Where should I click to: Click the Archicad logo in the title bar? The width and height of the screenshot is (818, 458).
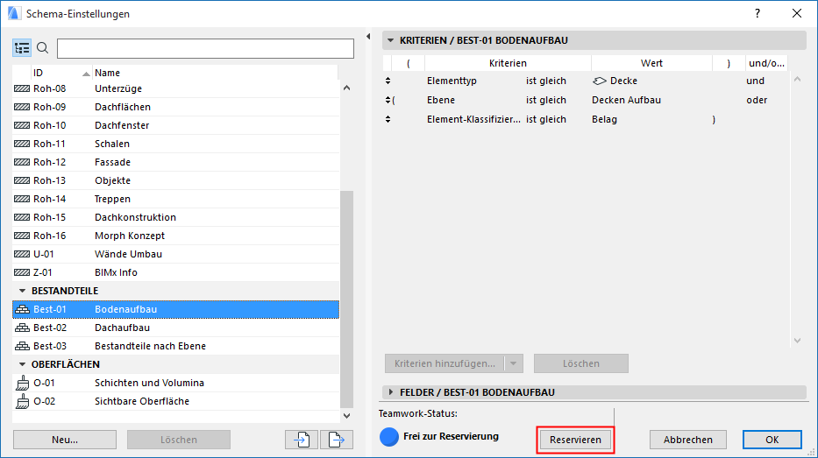[x=13, y=13]
